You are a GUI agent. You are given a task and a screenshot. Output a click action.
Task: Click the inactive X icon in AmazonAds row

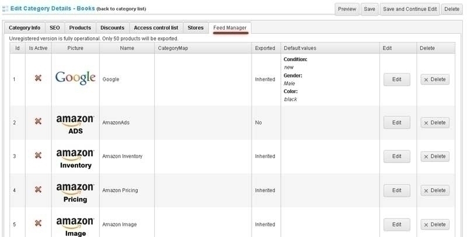[x=38, y=121]
